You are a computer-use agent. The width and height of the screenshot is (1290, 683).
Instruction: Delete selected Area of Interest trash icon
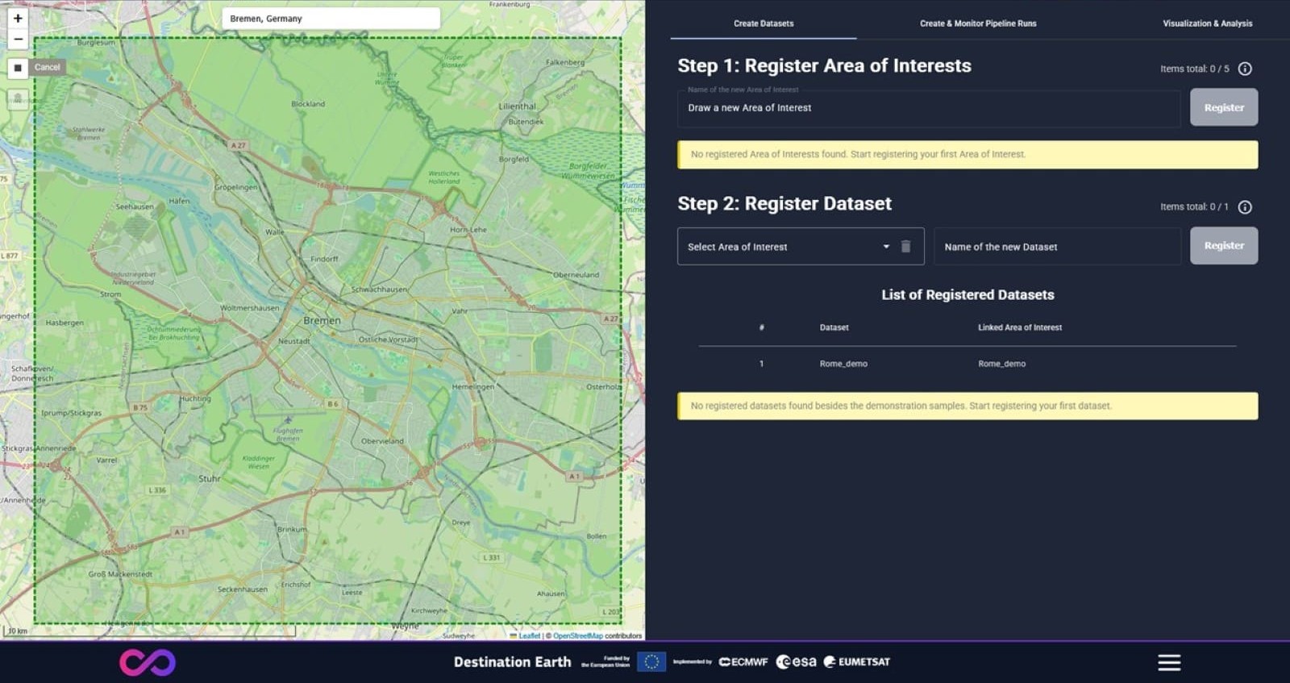905,247
